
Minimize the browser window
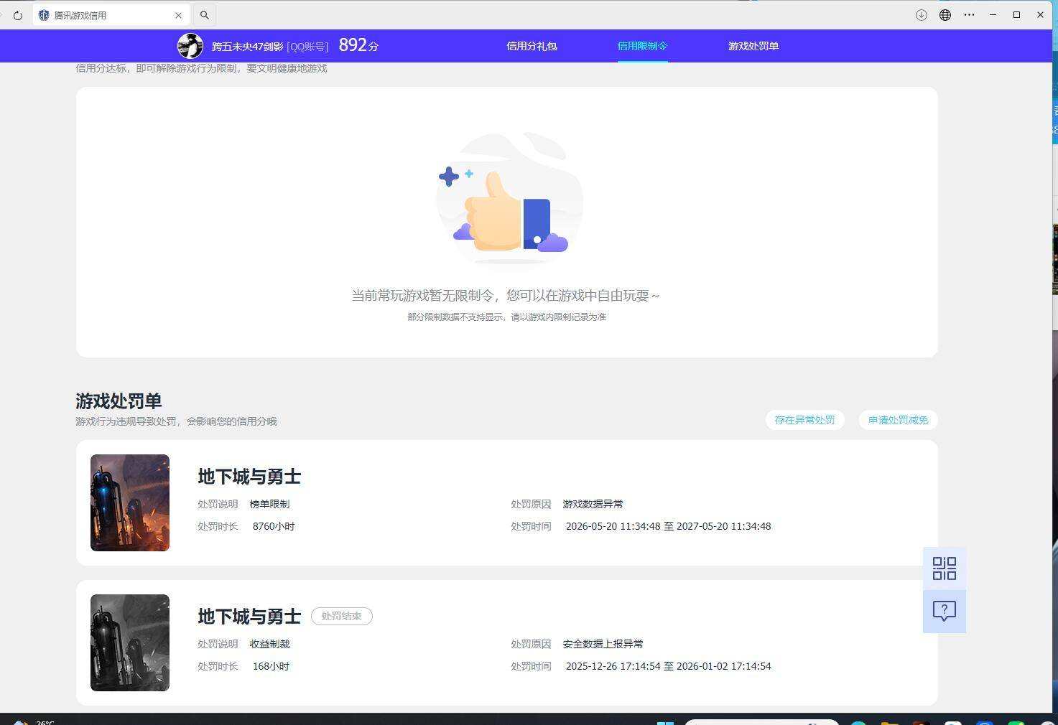(x=993, y=15)
